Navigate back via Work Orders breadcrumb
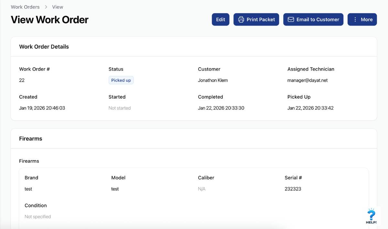This screenshot has width=388, height=229. 25,7
